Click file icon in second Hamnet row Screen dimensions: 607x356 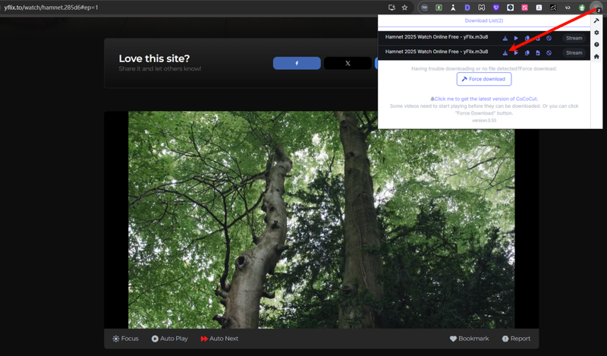coord(538,52)
